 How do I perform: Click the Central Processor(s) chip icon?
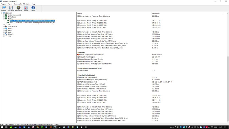pyautogui.click(x=6, y=15)
